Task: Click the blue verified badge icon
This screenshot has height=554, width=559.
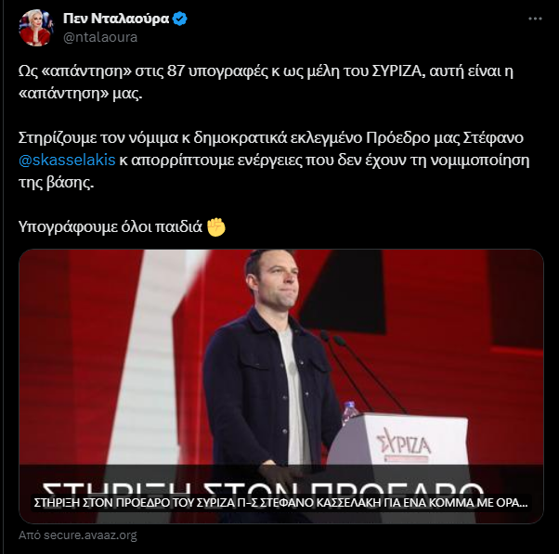Action: (180, 19)
